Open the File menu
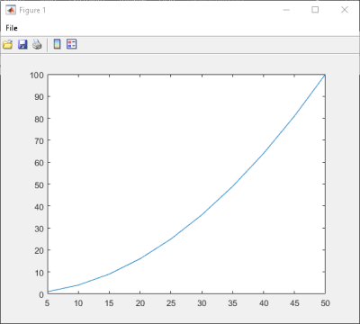 [x=12, y=28]
